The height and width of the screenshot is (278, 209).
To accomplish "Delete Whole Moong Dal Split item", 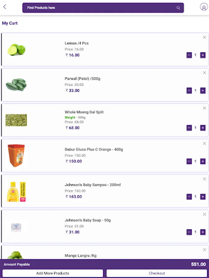I will click(x=204, y=108).
